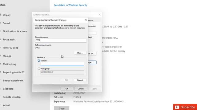Click the YouTube Subscribe button
The width and height of the screenshot is (197, 110).
click(185, 107)
